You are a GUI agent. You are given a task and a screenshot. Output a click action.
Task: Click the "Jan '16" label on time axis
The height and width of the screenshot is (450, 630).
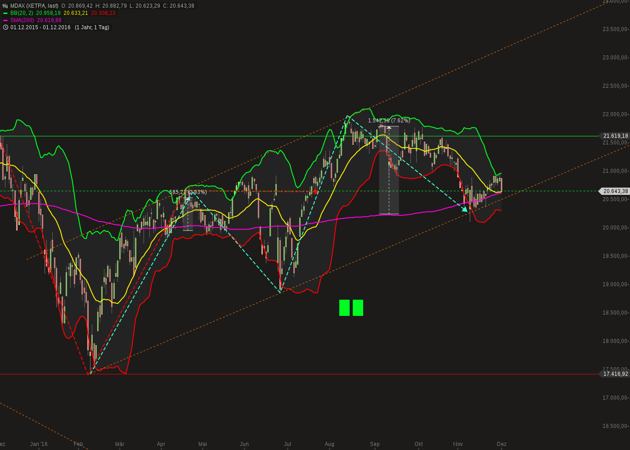39,444
